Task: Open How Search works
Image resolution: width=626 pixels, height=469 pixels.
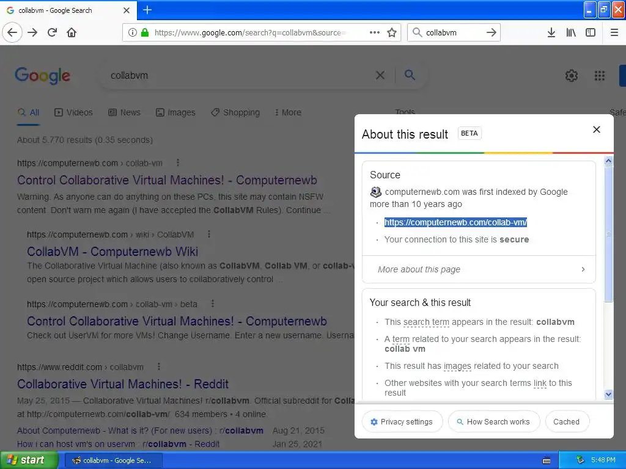Action: 494,421
